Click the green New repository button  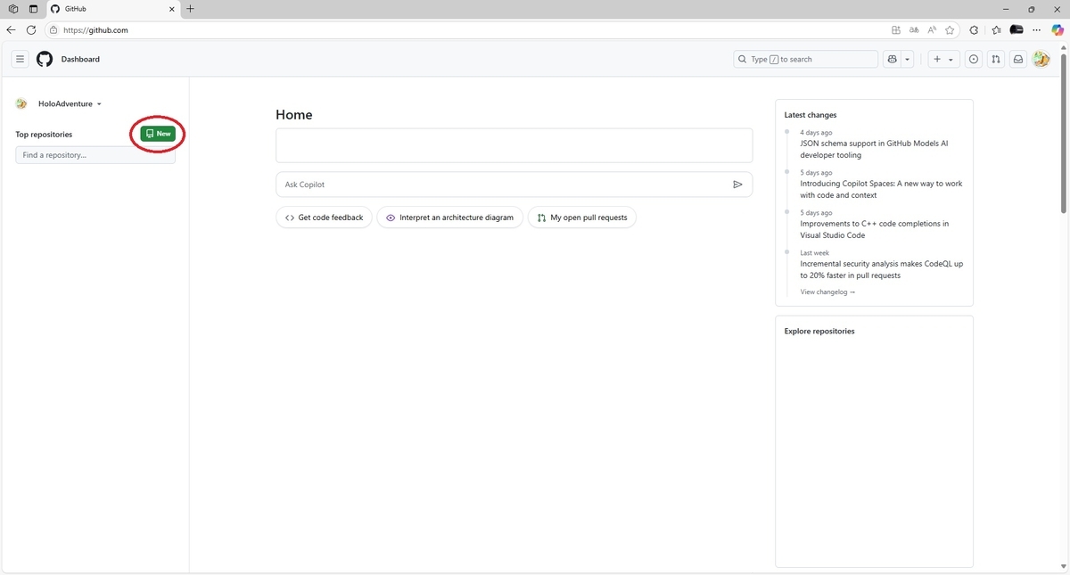(157, 133)
